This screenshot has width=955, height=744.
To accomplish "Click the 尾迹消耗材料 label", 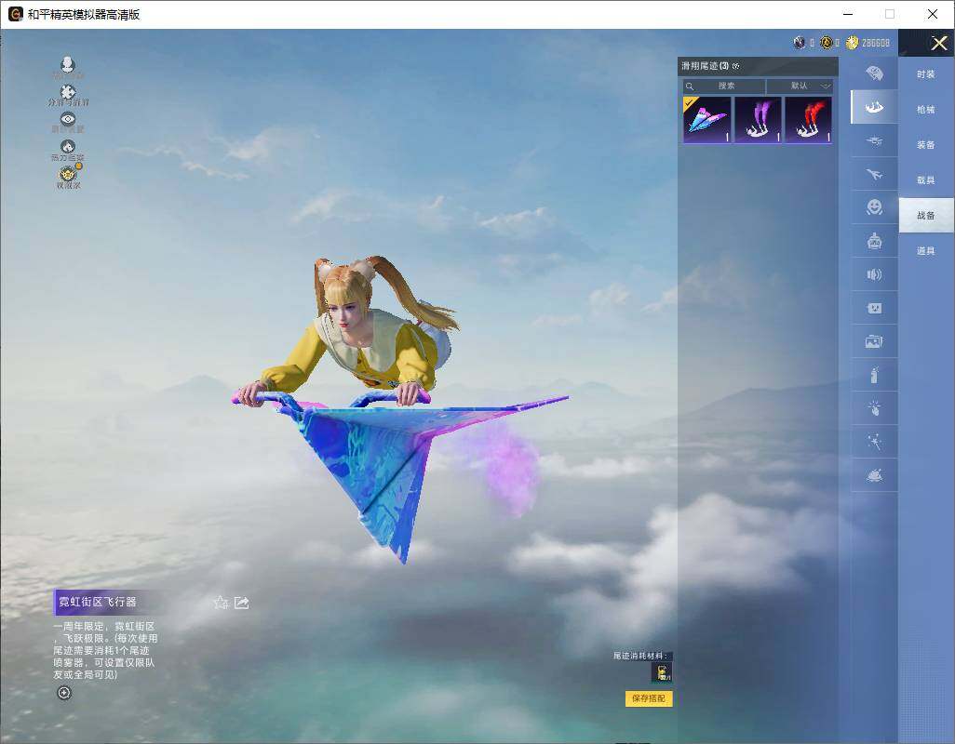I will pyautogui.click(x=640, y=656).
